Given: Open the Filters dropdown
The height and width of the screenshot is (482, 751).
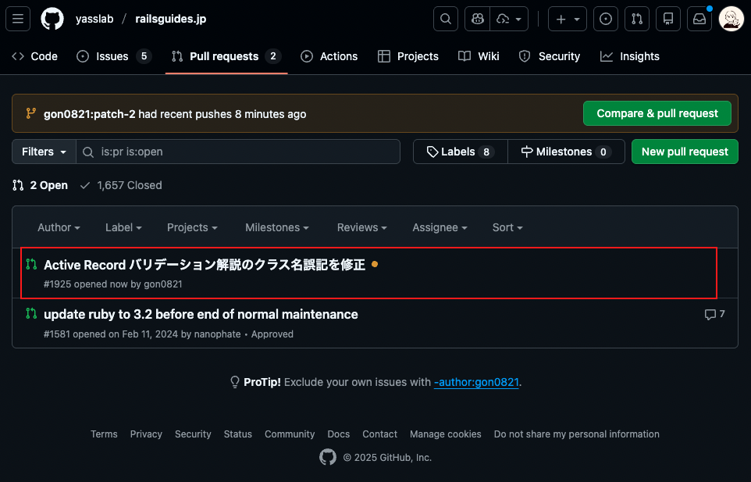Looking at the screenshot, I should (44, 152).
